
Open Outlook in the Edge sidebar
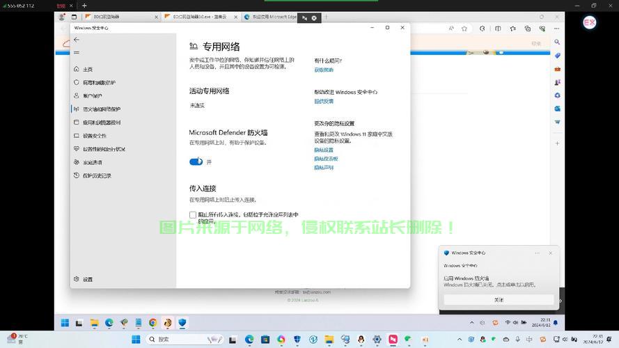pyautogui.click(x=557, y=109)
